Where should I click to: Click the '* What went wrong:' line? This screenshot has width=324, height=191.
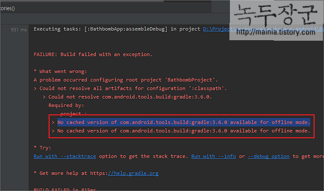click(60, 71)
